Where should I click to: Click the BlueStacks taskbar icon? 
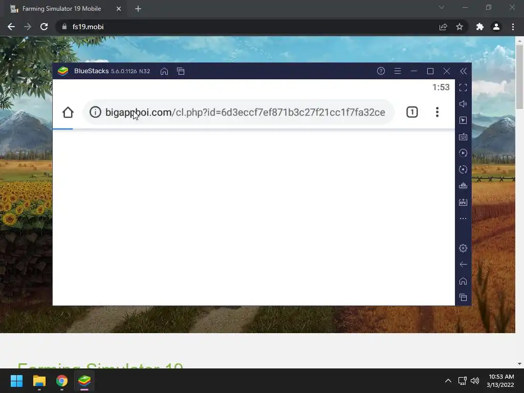84,381
